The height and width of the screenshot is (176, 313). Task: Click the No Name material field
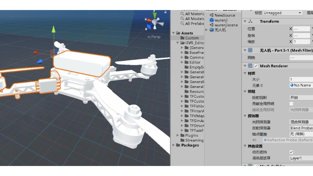click(x=300, y=85)
